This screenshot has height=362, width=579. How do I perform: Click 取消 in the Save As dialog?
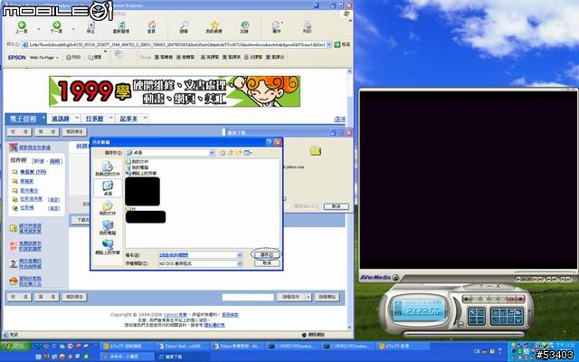pos(267,263)
